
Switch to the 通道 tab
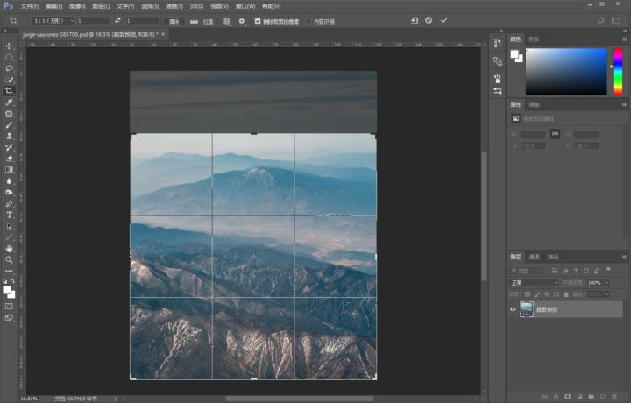click(x=535, y=257)
